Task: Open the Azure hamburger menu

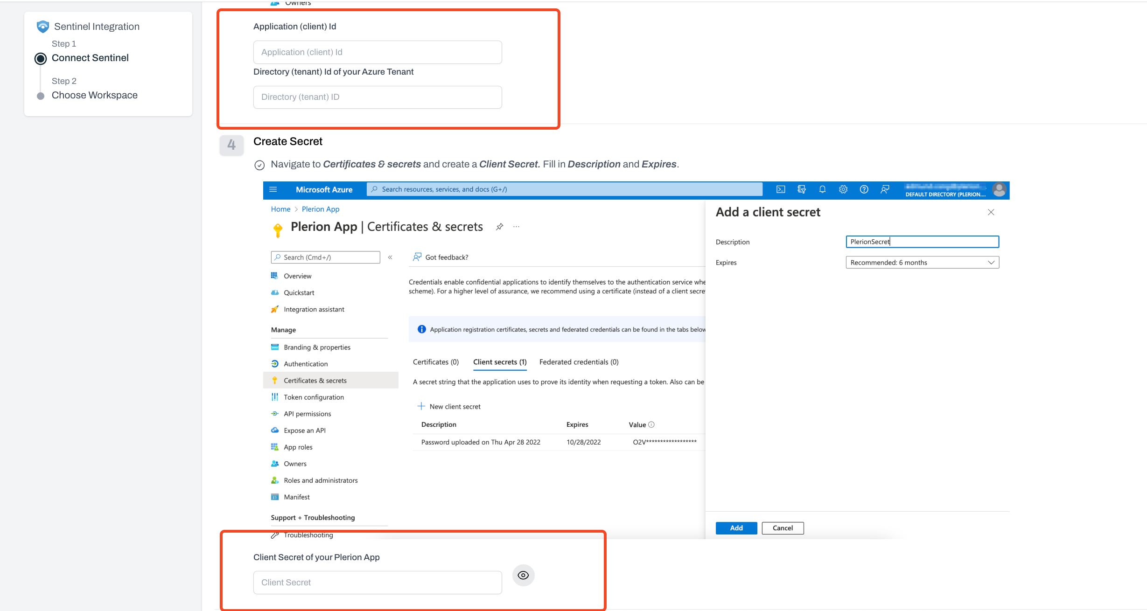Action: point(273,189)
